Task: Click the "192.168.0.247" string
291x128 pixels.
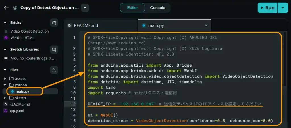Action: coord(137,104)
